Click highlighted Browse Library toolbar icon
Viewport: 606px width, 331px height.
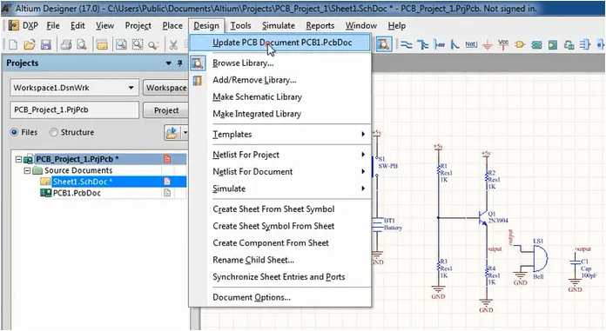click(383, 44)
